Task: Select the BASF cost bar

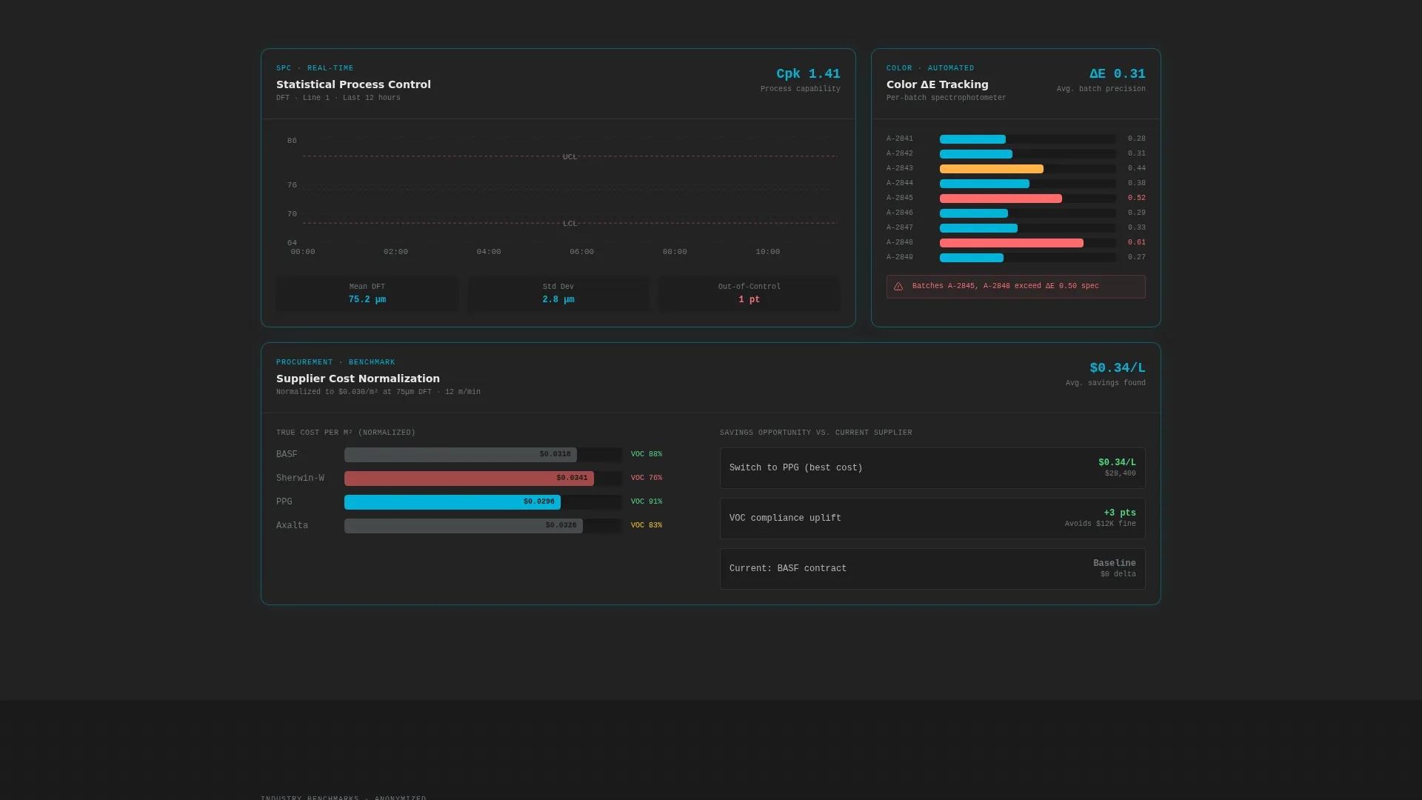Action: coord(461,455)
